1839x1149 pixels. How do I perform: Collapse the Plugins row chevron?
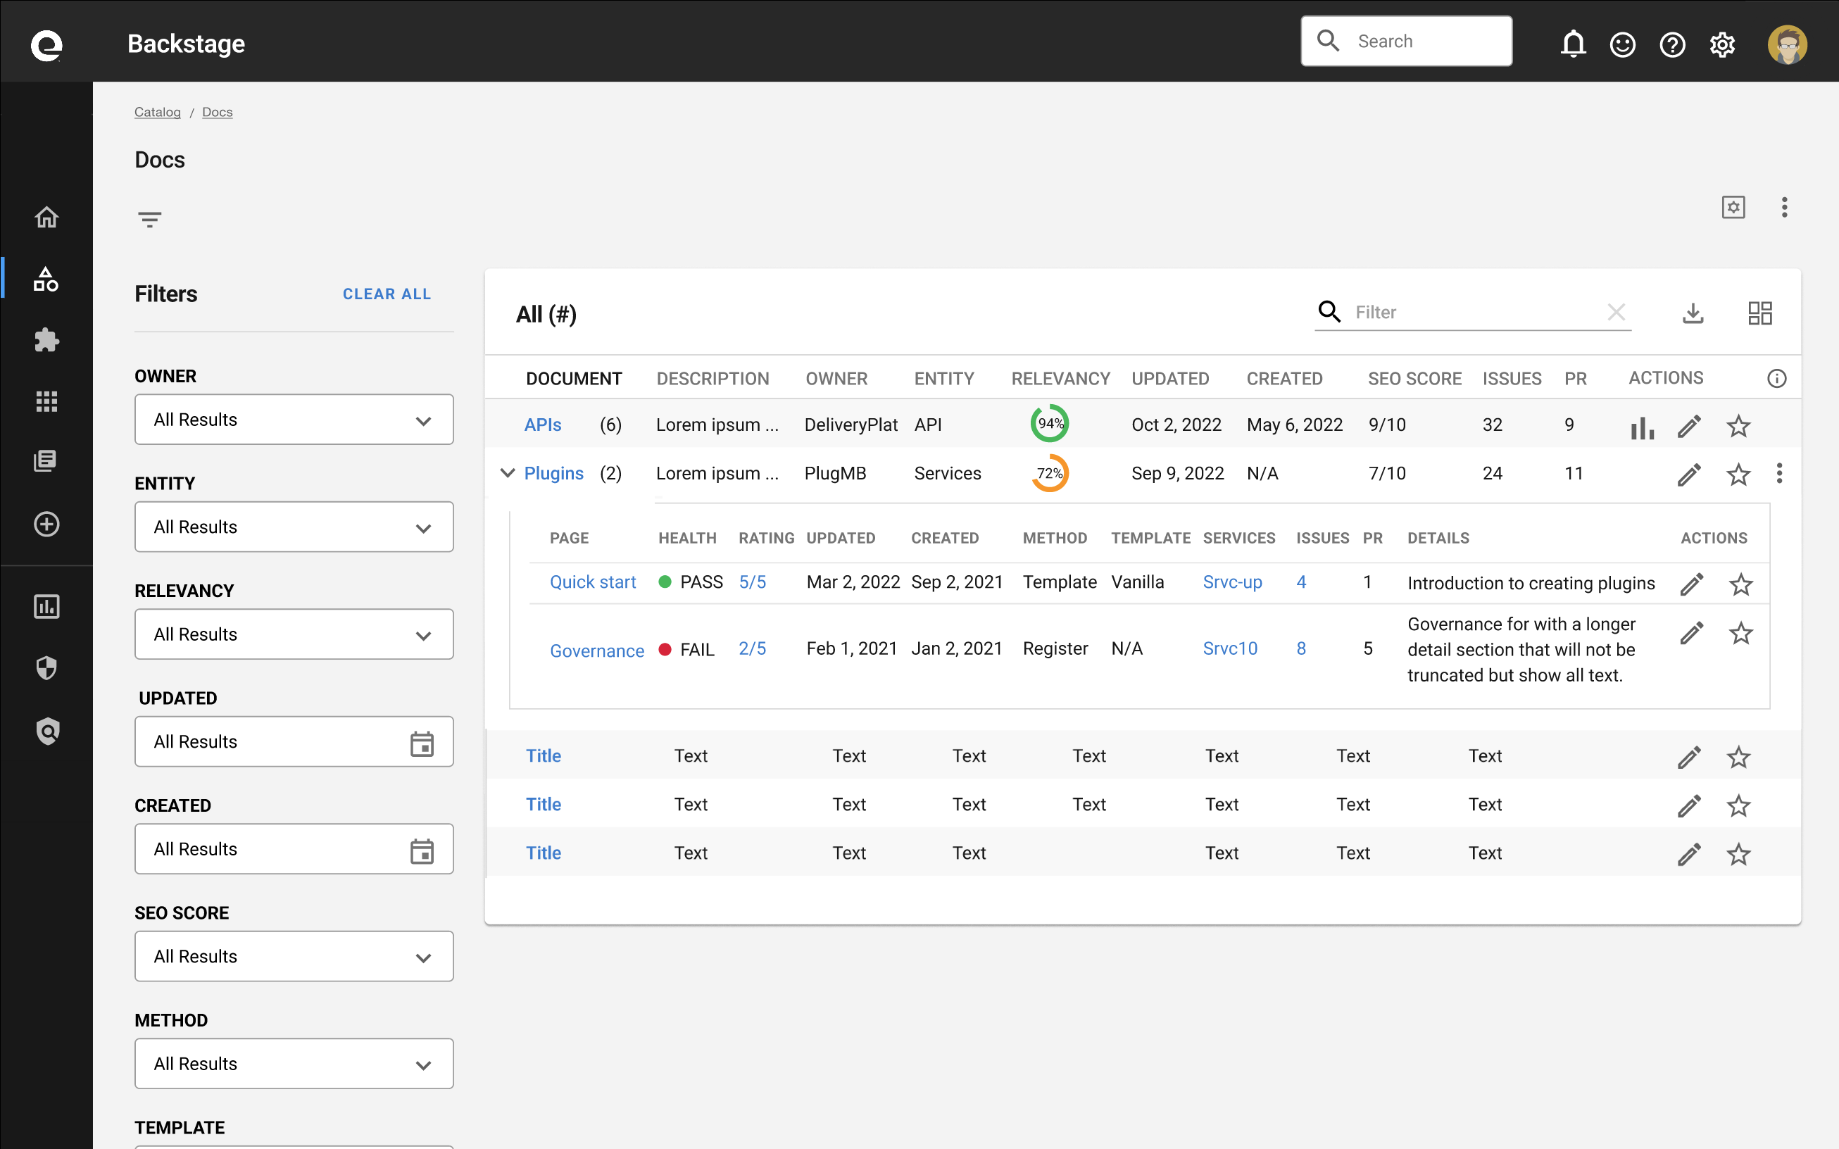point(508,472)
